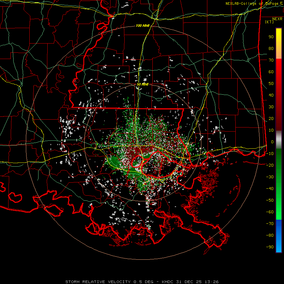This screenshot has width=284, height=284.
Task: Click the "100 NMI" range ring label
Action: [x=143, y=26]
